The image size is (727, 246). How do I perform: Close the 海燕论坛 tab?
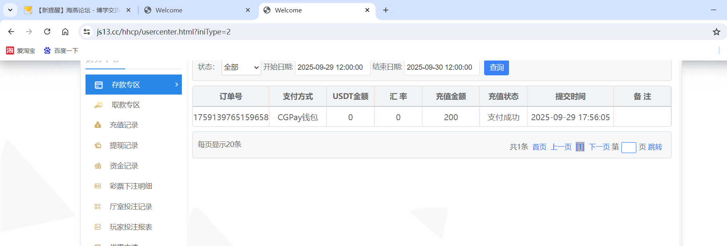point(128,10)
